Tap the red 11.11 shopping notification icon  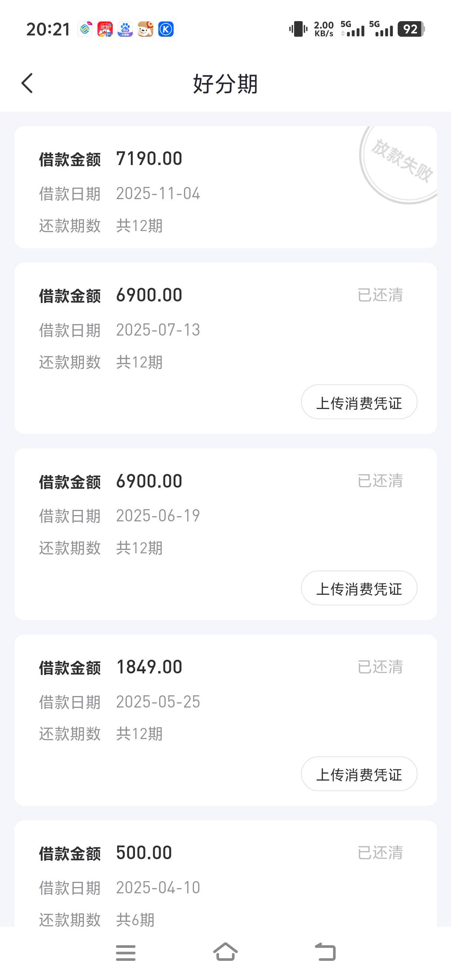[x=105, y=29]
